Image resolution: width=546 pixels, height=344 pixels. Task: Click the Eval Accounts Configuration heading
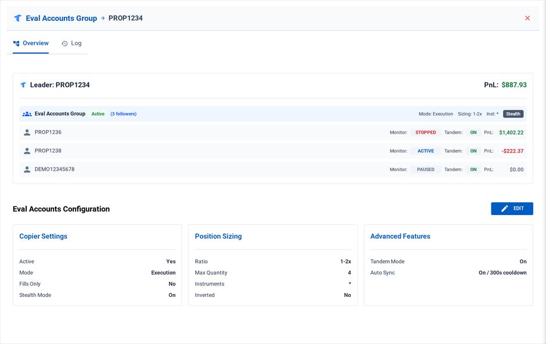pos(62,209)
